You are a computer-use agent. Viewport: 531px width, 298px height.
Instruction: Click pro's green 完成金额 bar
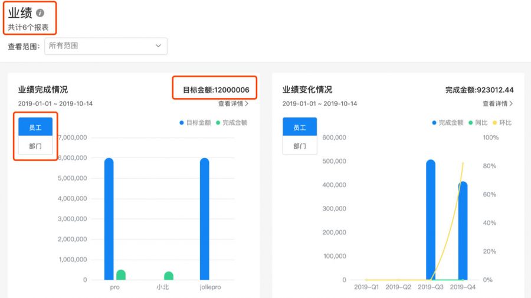[x=121, y=275]
